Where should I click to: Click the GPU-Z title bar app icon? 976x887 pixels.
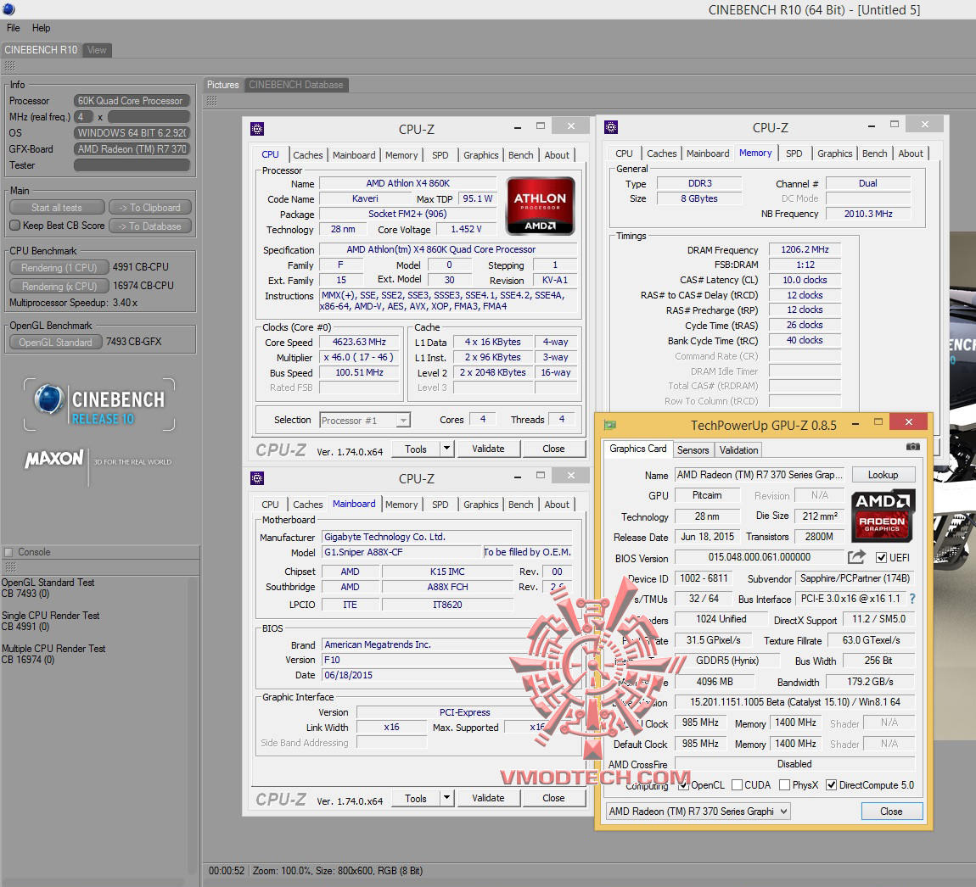(609, 425)
